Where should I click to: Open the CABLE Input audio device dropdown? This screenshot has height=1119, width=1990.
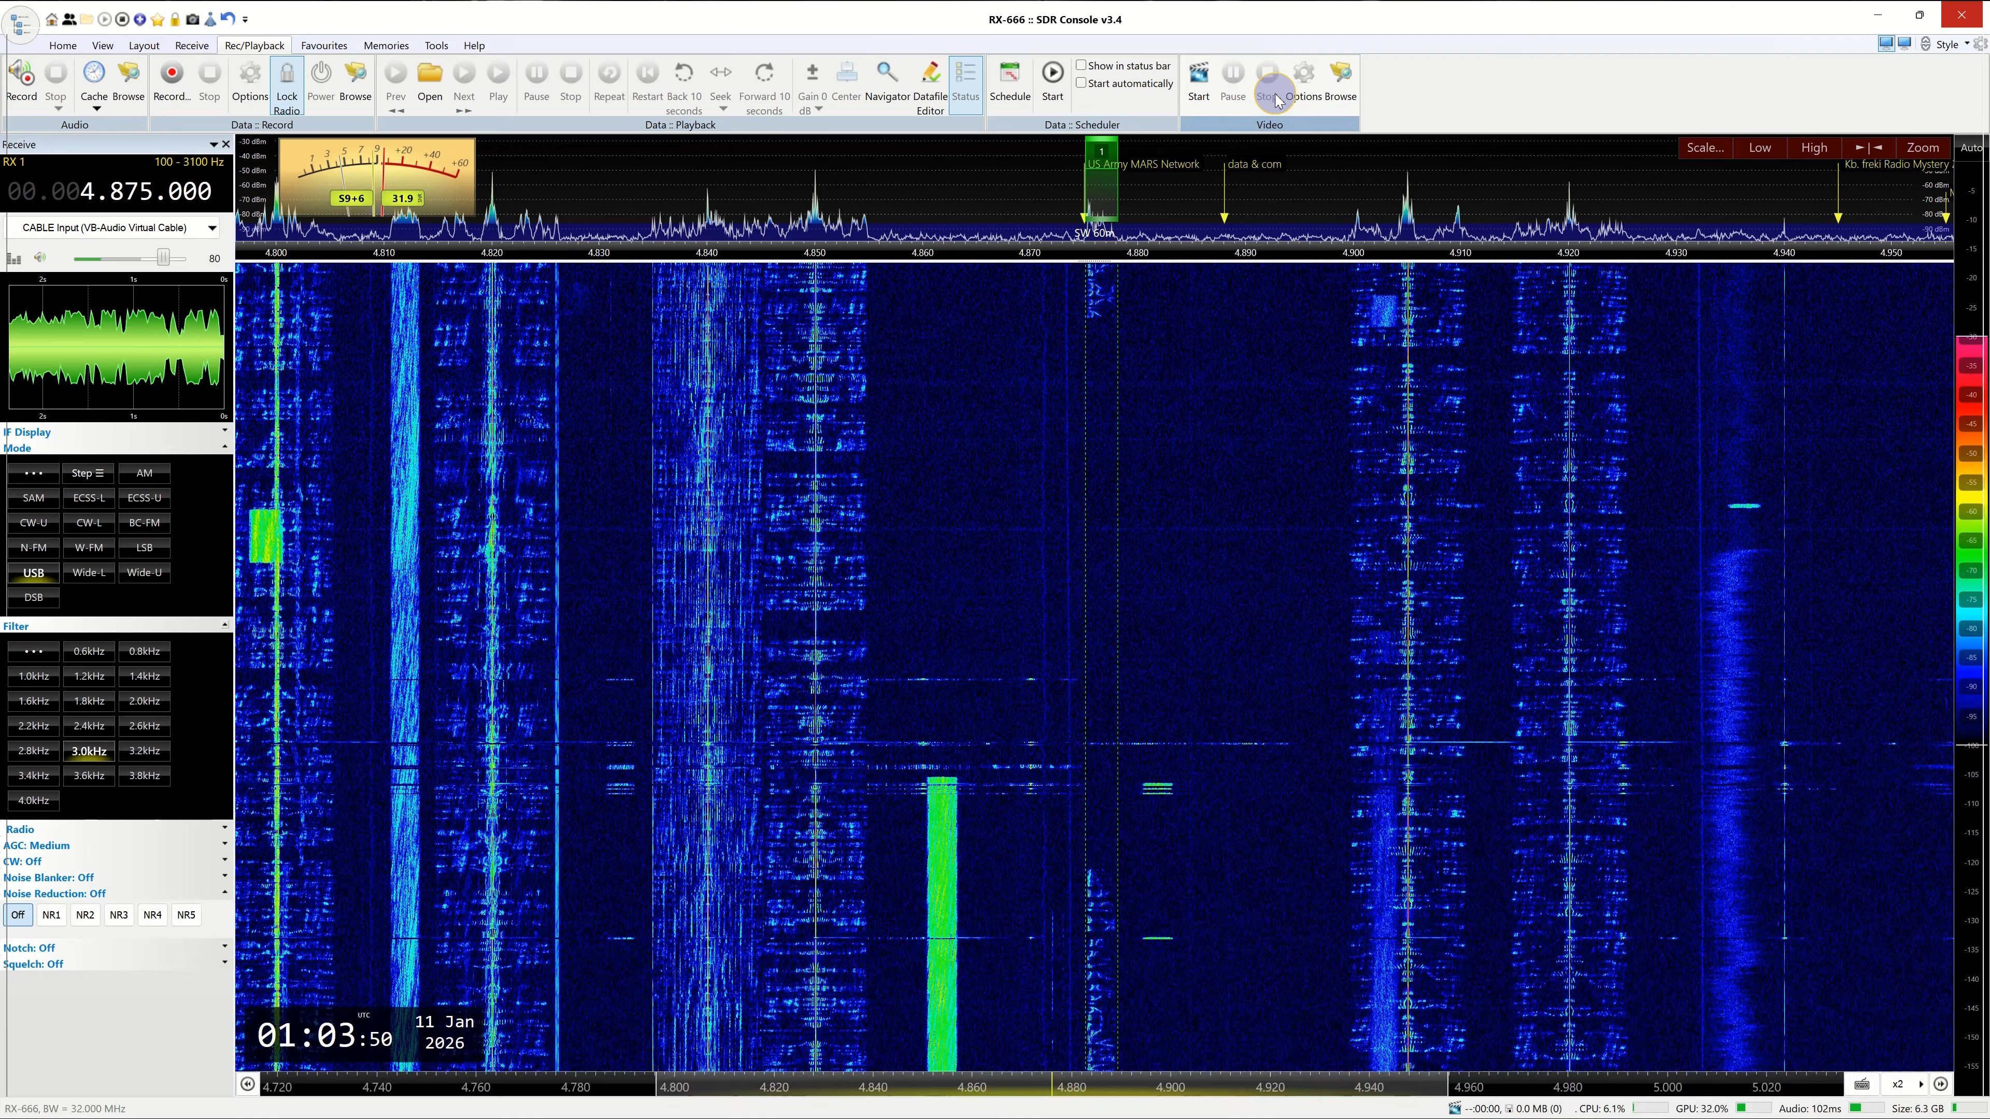(x=211, y=228)
